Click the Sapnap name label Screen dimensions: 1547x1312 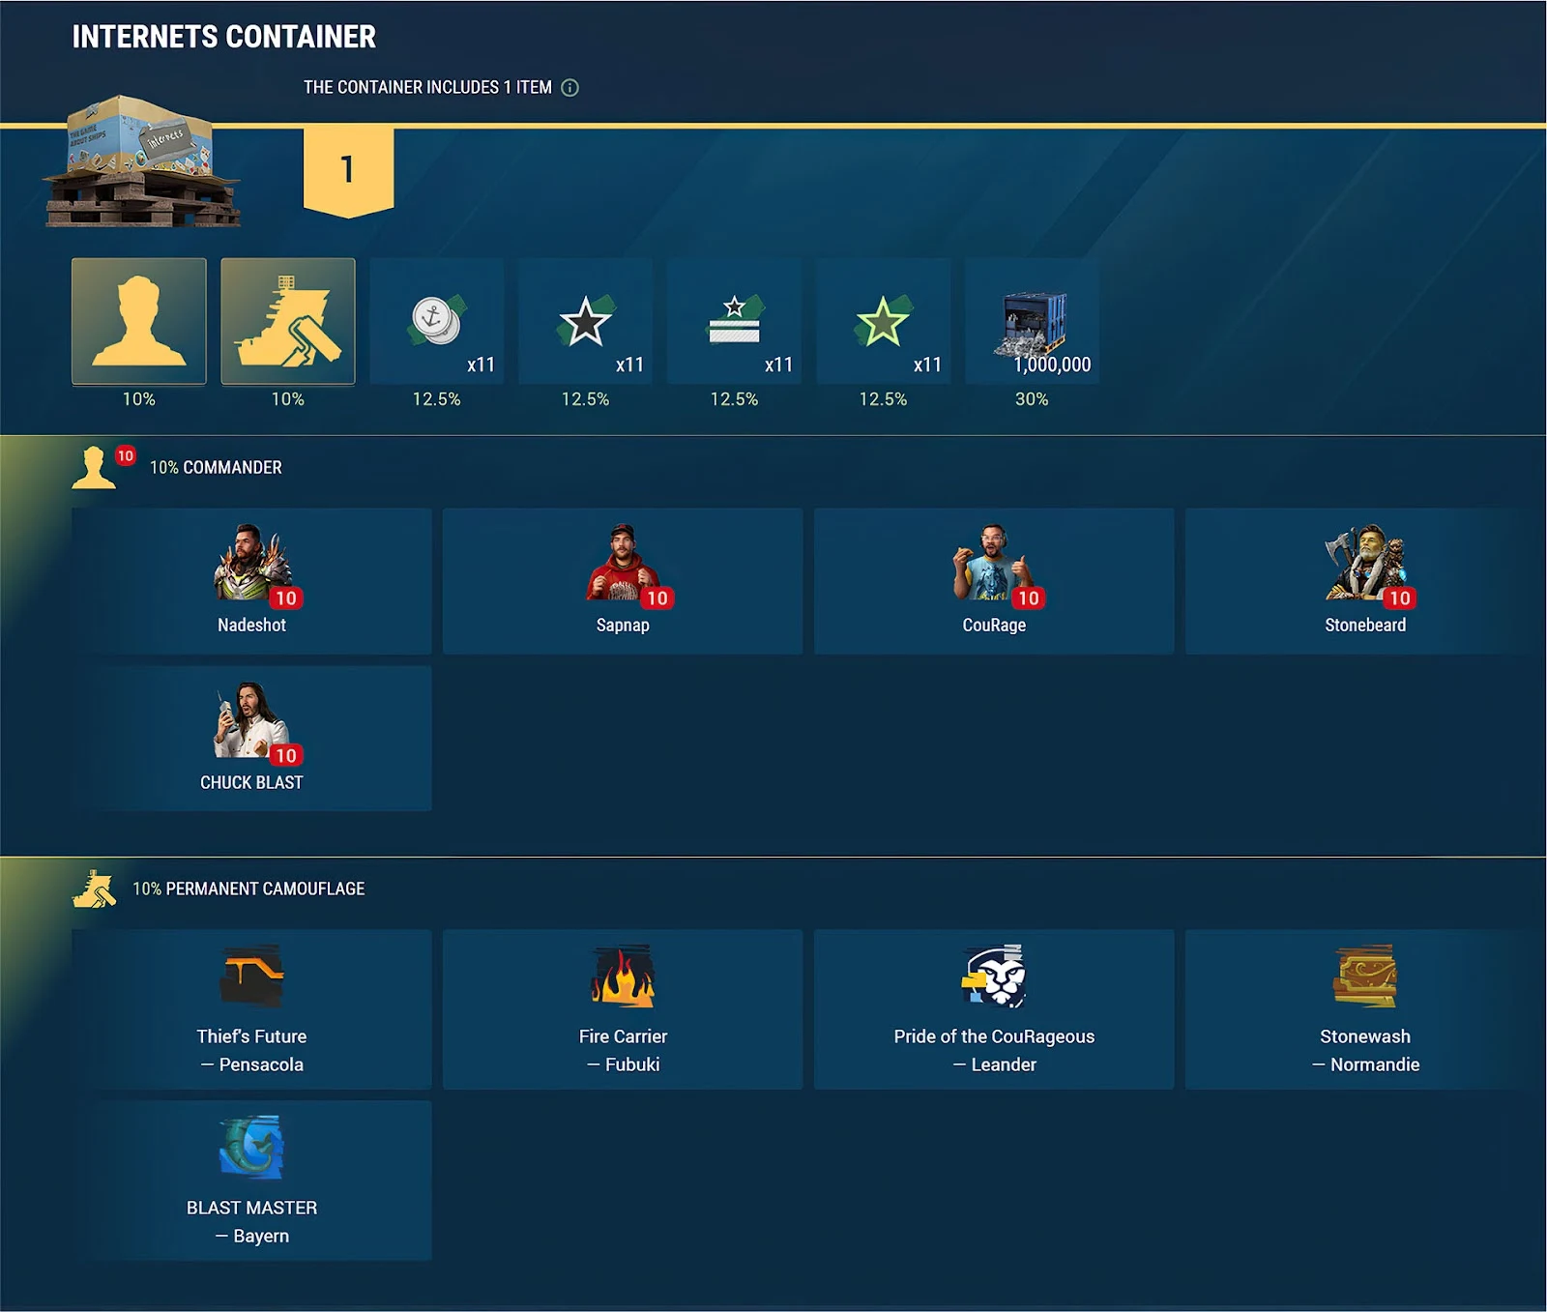(x=623, y=626)
